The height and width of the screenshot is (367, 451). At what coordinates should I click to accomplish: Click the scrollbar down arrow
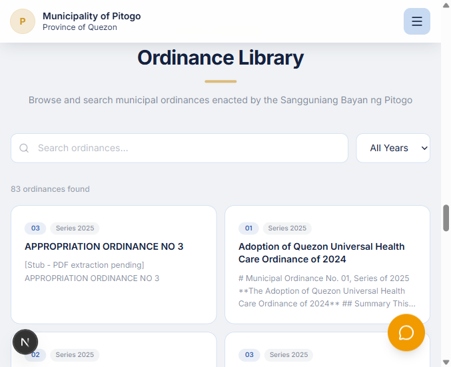(x=446, y=362)
